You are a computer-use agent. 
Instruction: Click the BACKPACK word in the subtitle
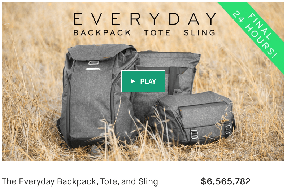coord(102,33)
